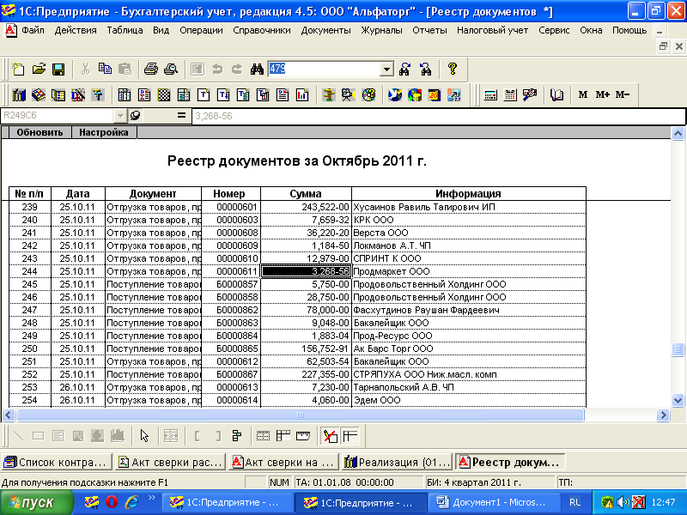Screen dimensions: 687x515
Task: Switch to the Акт сверки рас... window tab
Action: pos(170,462)
